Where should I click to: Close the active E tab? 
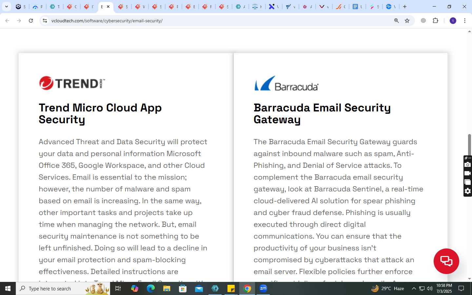[108, 7]
